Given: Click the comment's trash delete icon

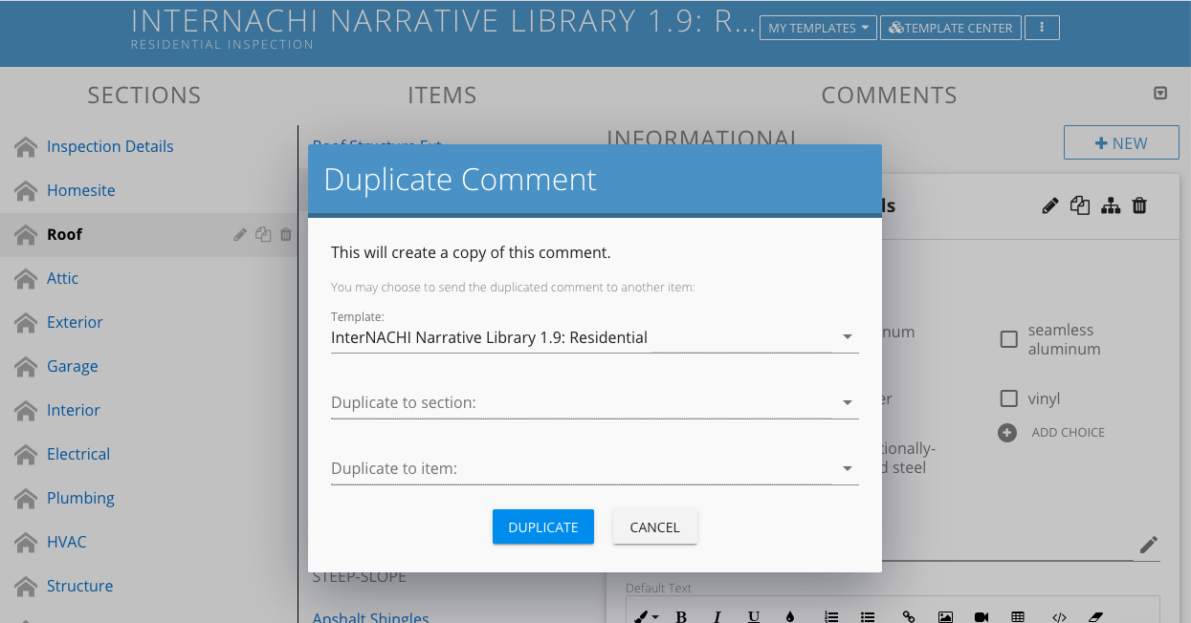Looking at the screenshot, I should click(x=1139, y=205).
